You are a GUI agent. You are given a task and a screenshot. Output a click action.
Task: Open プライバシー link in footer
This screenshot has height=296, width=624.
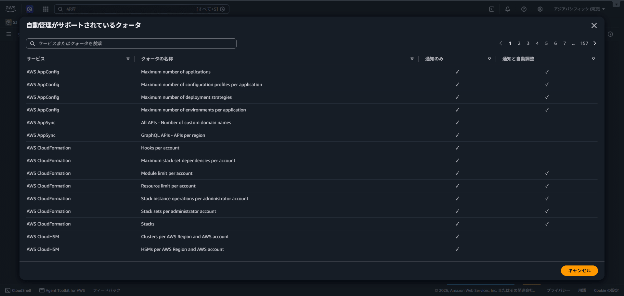(x=558, y=290)
